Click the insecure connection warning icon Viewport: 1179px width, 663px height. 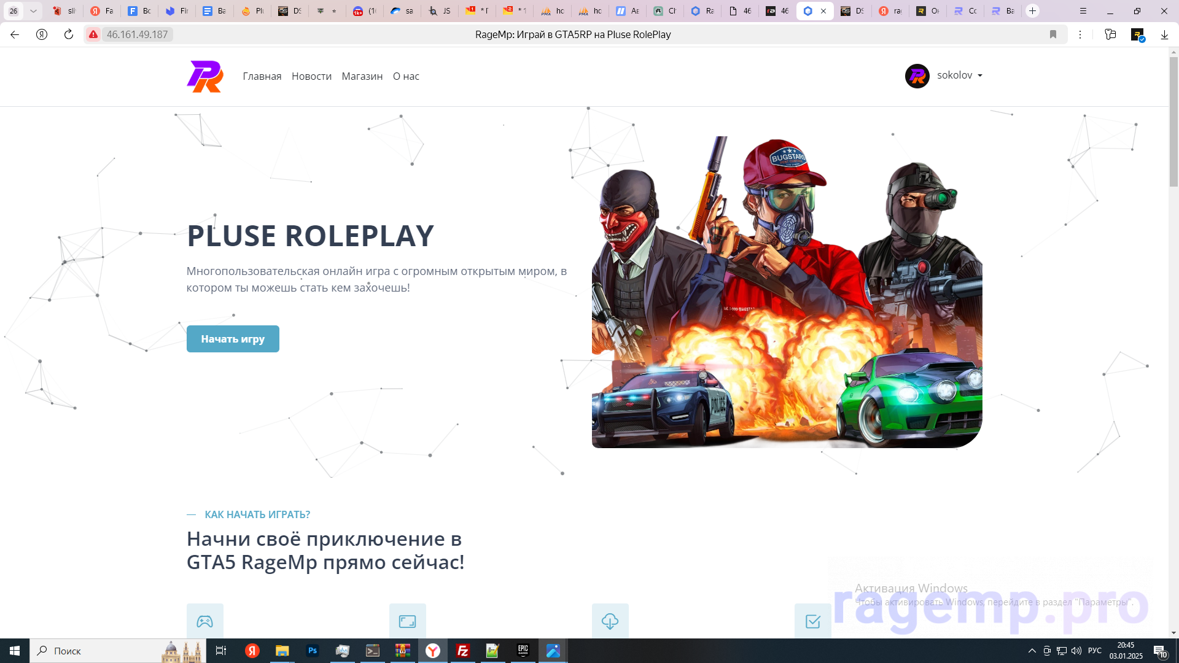coord(93,34)
